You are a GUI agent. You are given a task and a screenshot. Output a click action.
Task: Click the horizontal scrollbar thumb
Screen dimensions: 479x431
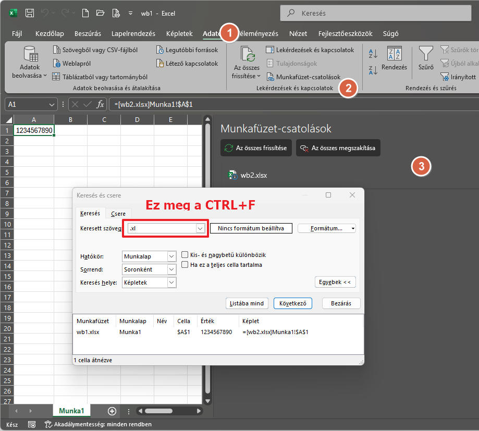pyautogui.click(x=158, y=411)
